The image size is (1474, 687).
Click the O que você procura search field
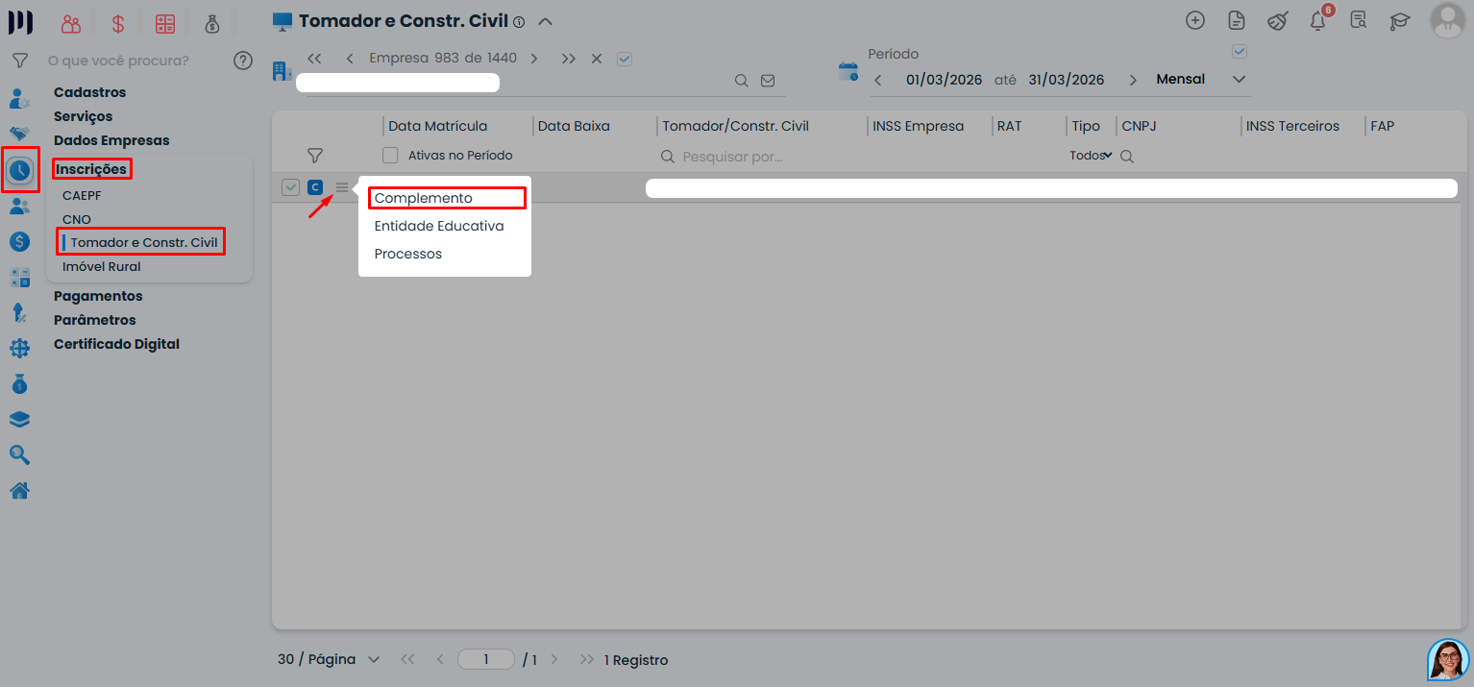(118, 61)
